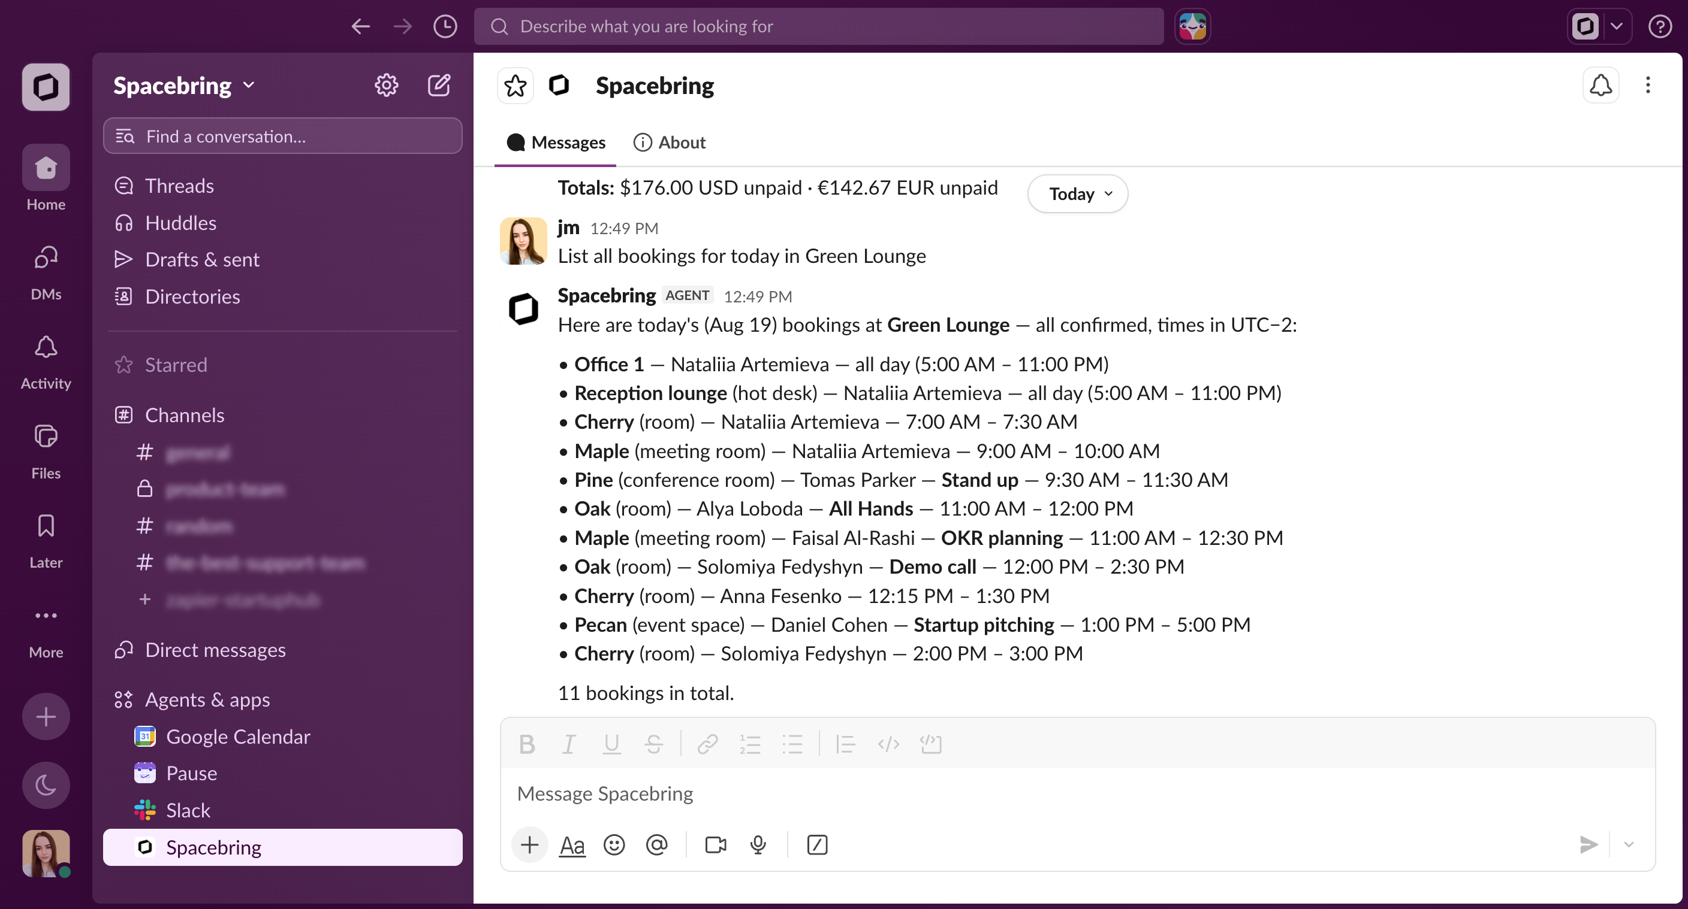Go to Home in the left rail
The width and height of the screenshot is (1688, 909).
(46, 178)
